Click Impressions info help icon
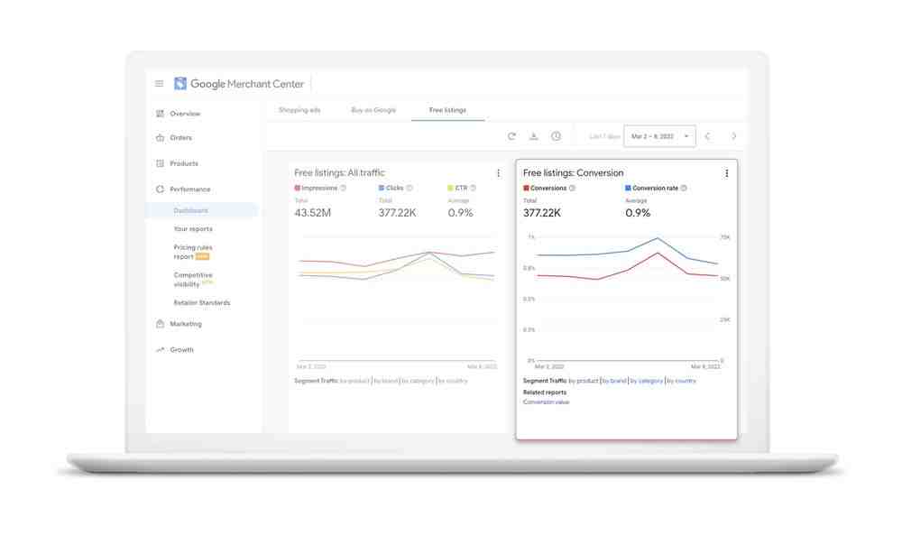902x545 pixels. [344, 189]
